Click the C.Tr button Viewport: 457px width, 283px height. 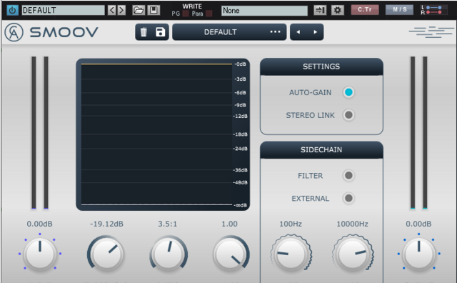click(365, 9)
